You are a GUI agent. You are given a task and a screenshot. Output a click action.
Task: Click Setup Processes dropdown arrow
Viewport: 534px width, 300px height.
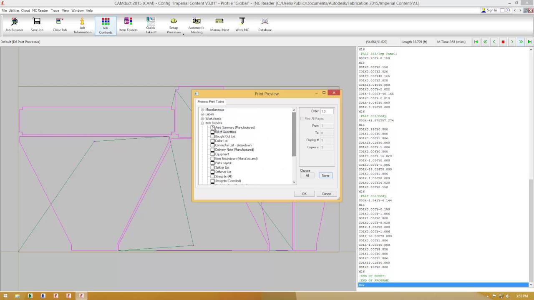click(183, 34)
